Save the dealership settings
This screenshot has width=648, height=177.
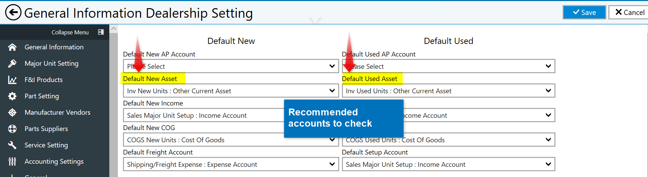pos(584,12)
